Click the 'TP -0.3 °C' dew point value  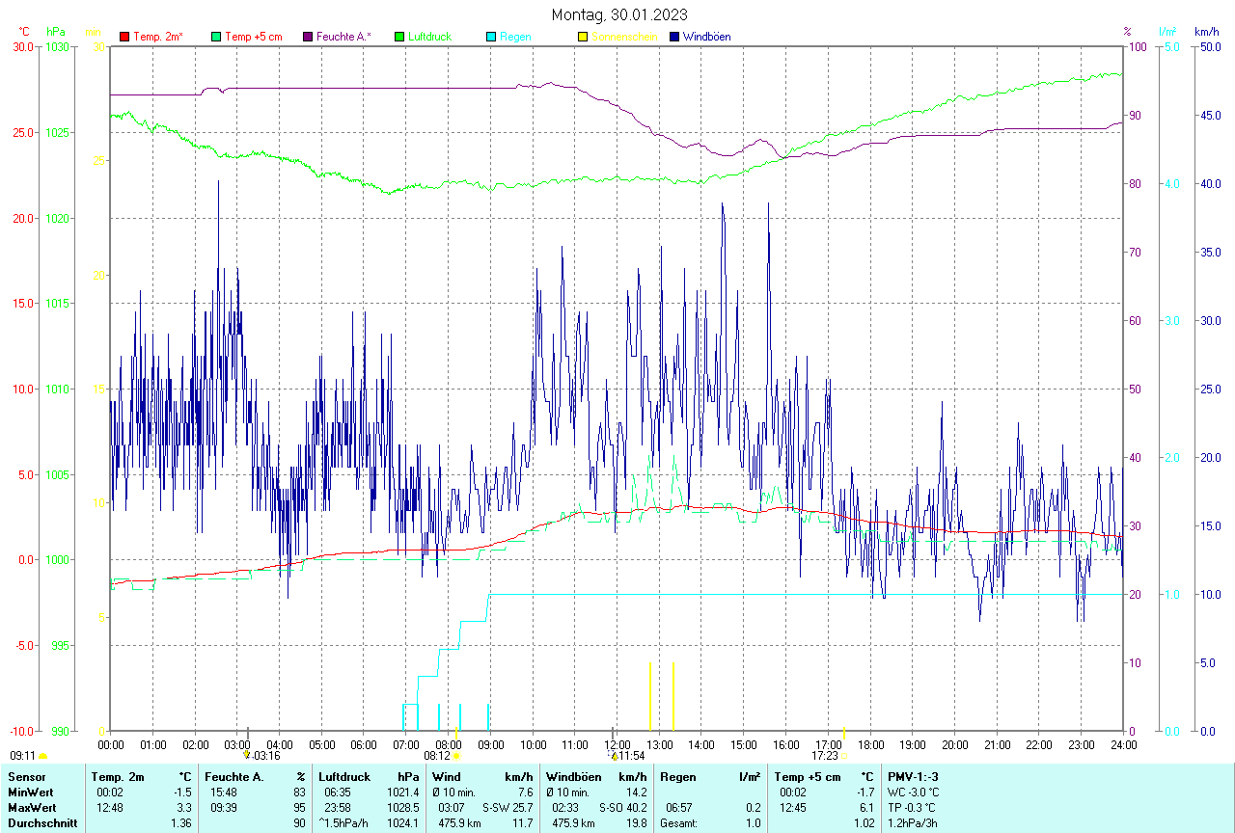pyautogui.click(x=912, y=808)
